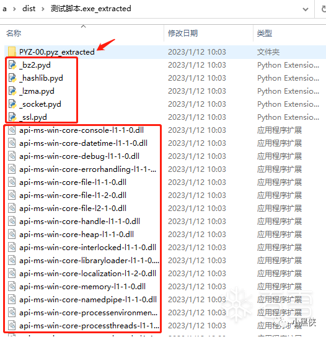Image resolution: width=326 pixels, height=337 pixels.
Task: Click icon of api-ms-win-core-datetime-l1-1-0.dll
Action: pos(12,143)
